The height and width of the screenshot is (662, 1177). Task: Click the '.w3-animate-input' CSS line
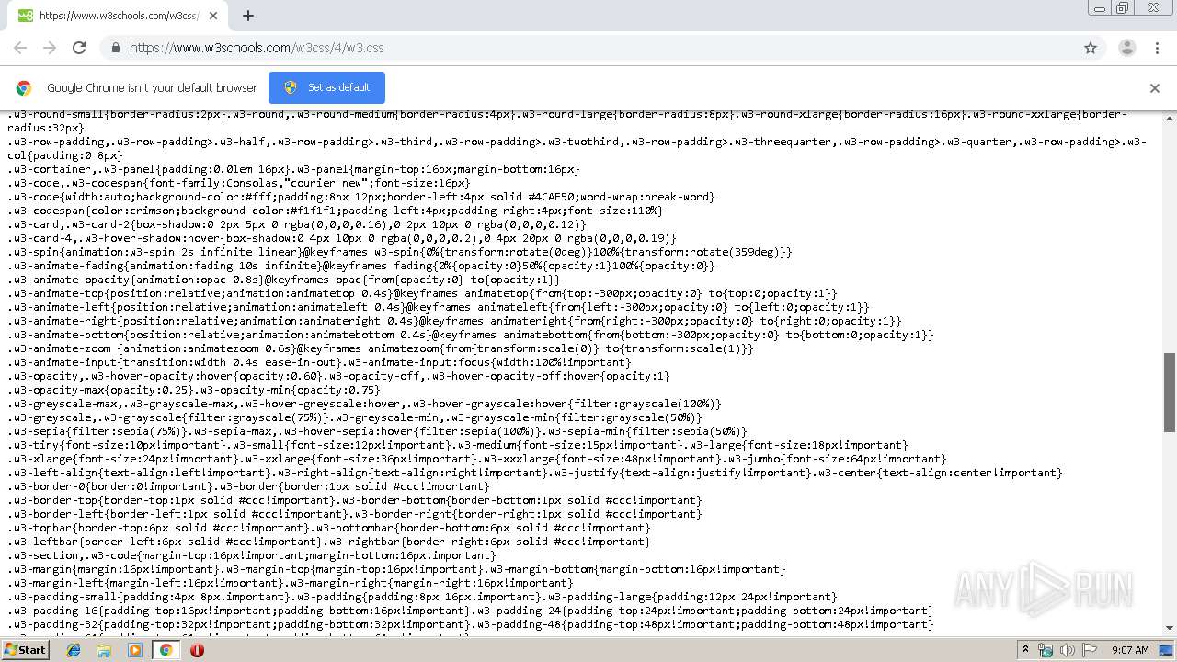[x=319, y=362]
